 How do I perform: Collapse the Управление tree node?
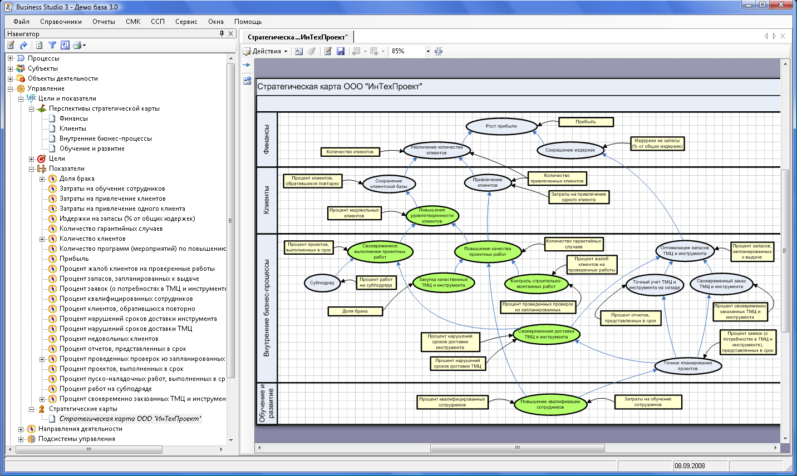pyautogui.click(x=10, y=88)
